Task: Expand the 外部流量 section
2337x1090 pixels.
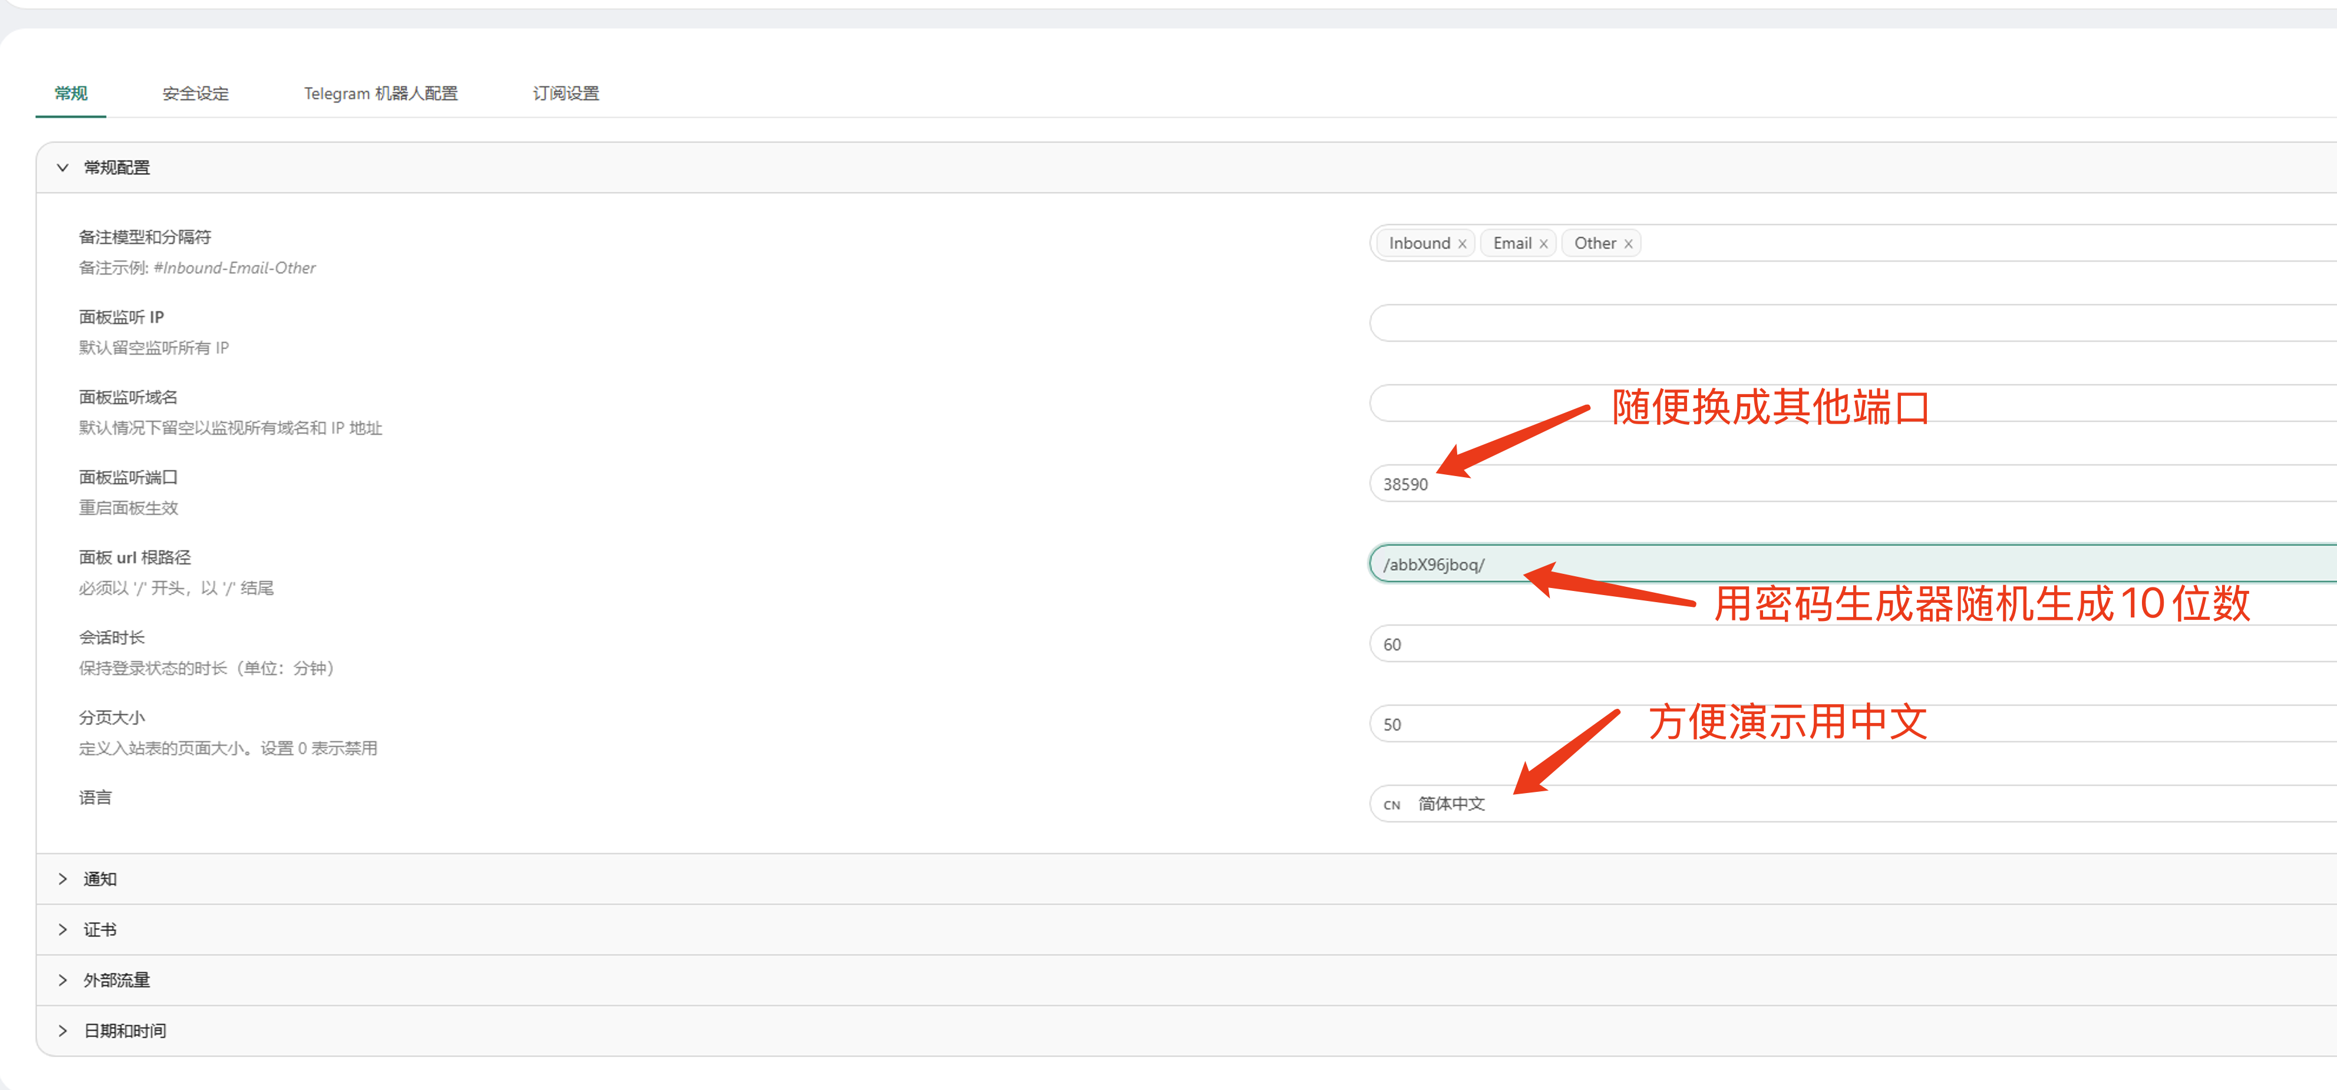Action: point(116,980)
